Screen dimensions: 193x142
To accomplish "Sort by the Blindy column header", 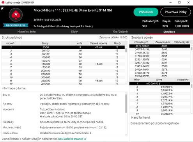I will coord(45,43).
